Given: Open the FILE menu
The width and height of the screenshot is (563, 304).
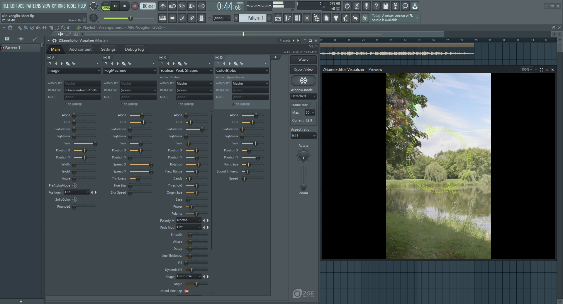Looking at the screenshot, I should 6,6.
